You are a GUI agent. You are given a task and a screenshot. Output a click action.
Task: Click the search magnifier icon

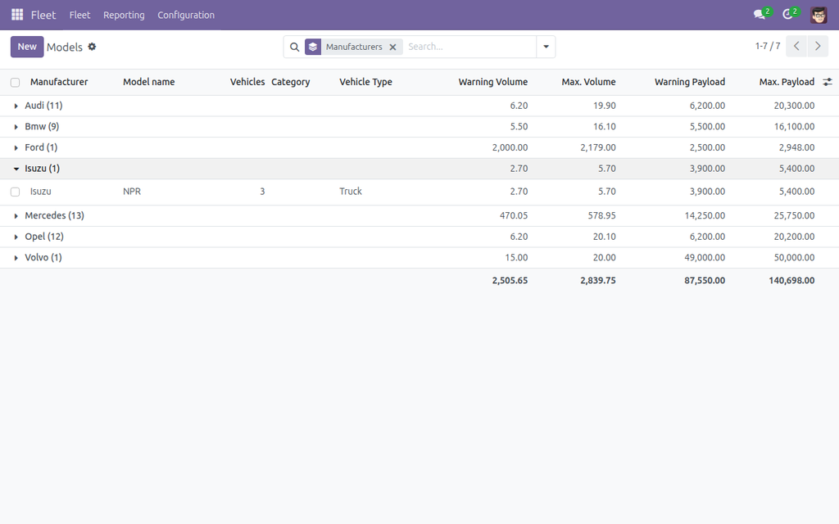pyautogui.click(x=294, y=47)
